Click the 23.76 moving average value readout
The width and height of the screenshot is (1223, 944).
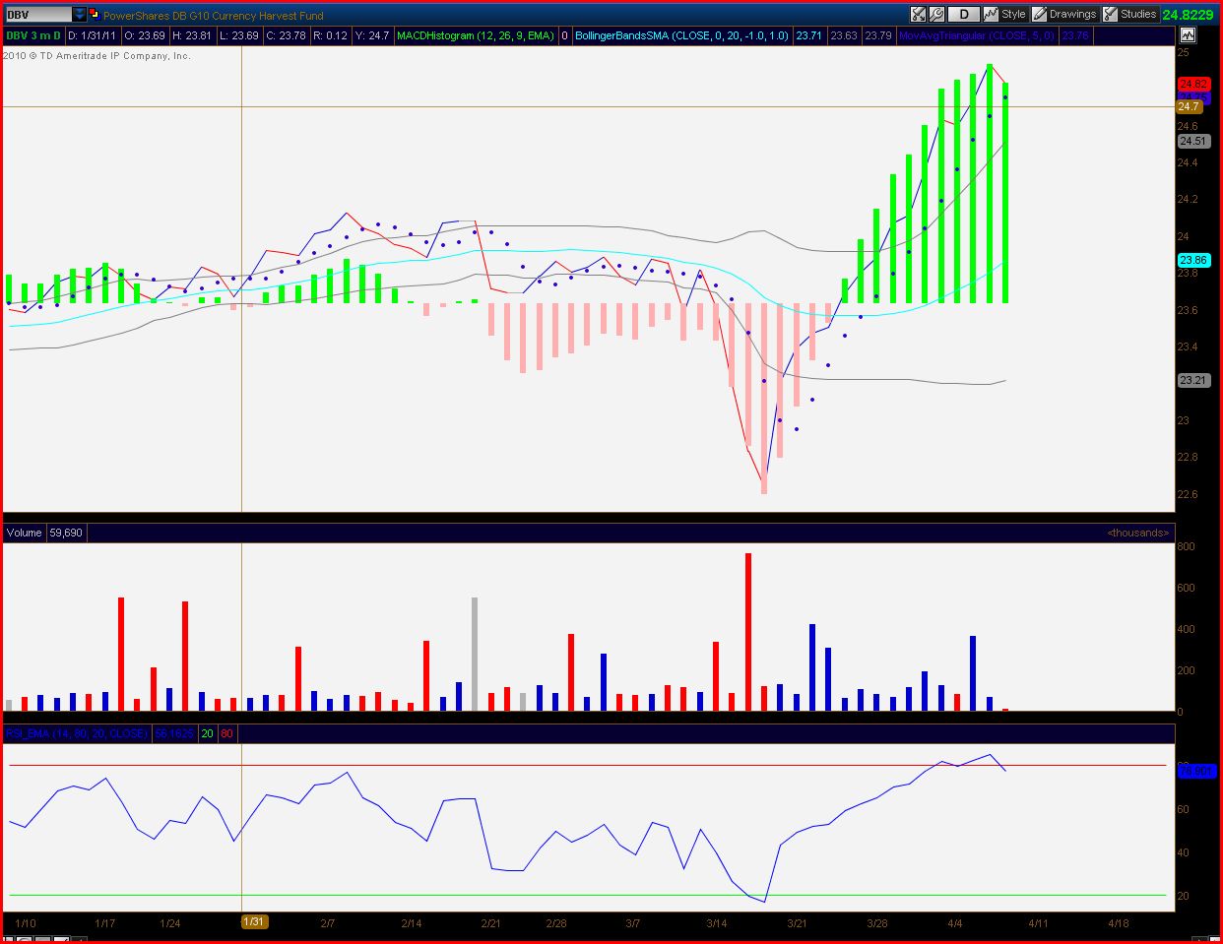point(1075,35)
